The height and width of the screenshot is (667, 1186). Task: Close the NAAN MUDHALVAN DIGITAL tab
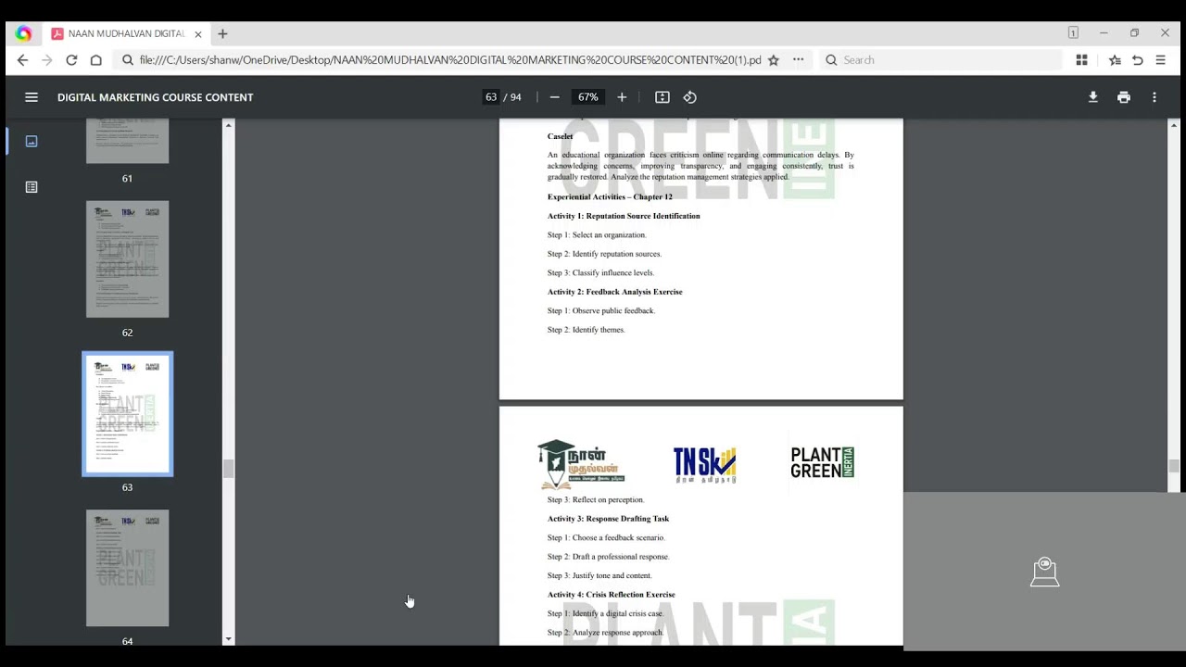coord(198,34)
